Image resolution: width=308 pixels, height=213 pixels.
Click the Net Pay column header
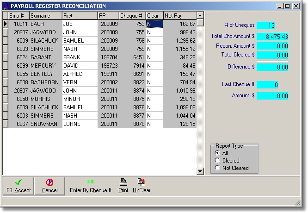[x=180, y=16]
